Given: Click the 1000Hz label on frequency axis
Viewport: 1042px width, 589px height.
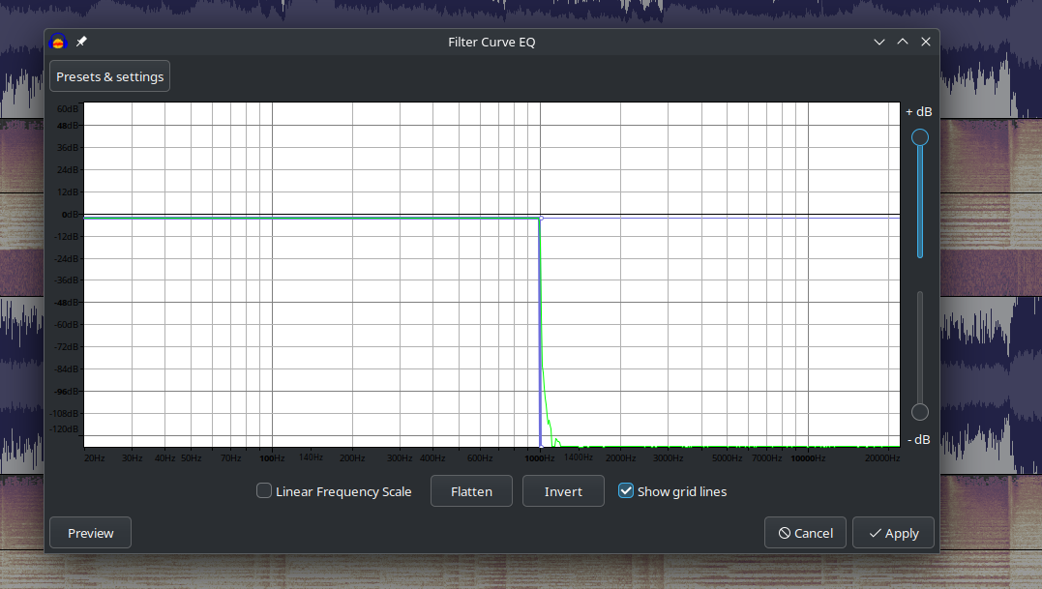Looking at the screenshot, I should click(539, 458).
